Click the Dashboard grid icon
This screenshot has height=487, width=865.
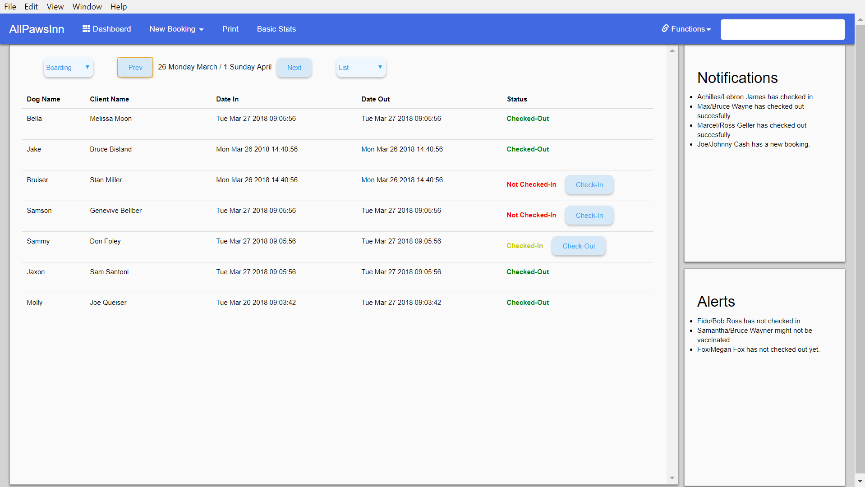86,29
